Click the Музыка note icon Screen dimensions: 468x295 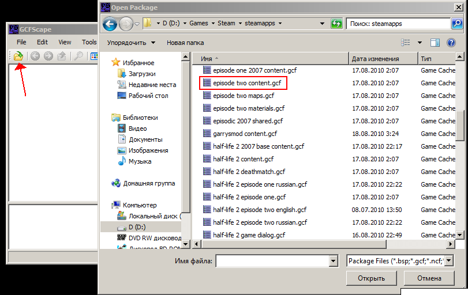tap(122, 161)
